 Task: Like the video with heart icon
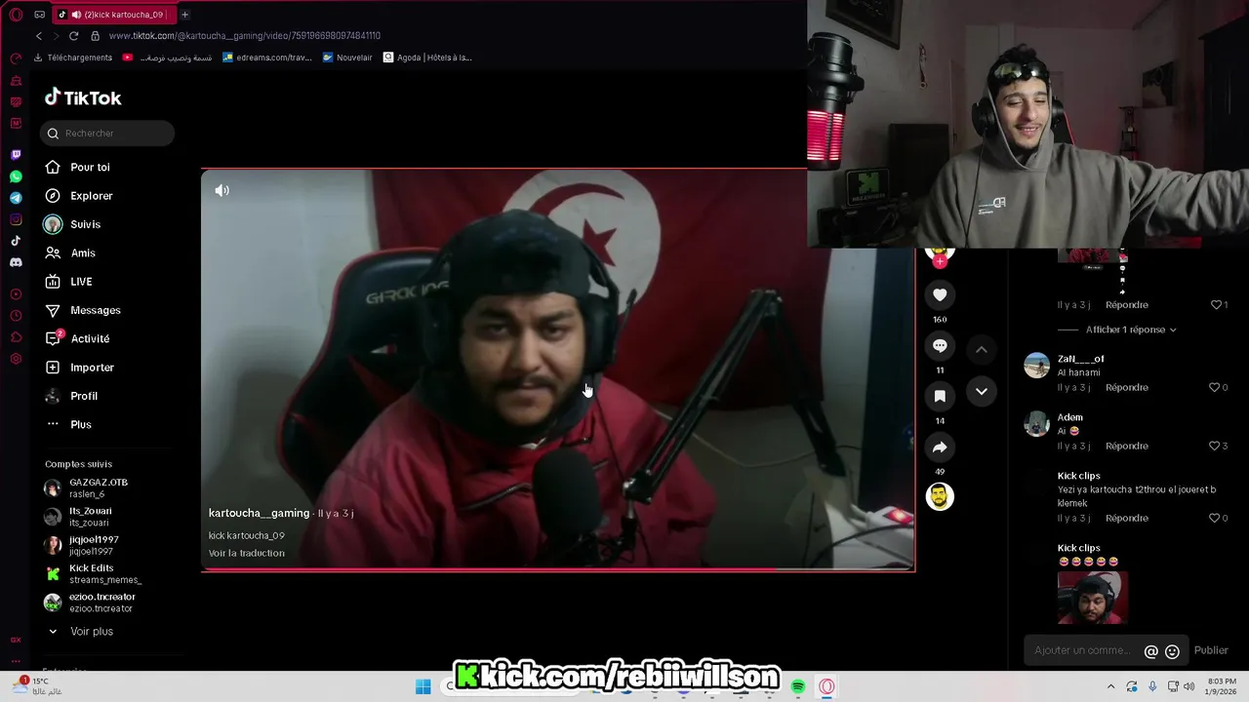(x=940, y=294)
